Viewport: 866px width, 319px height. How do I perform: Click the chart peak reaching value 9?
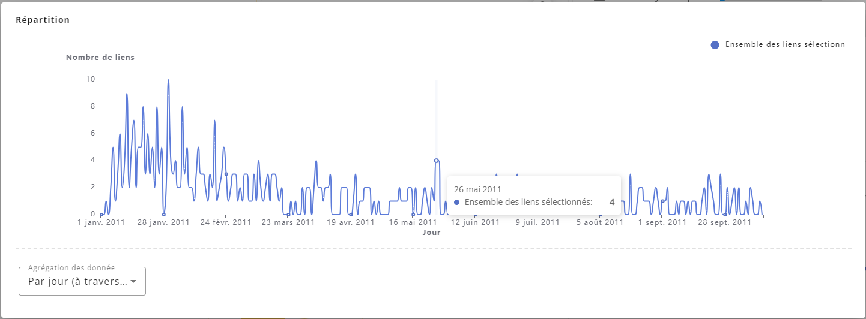click(127, 94)
